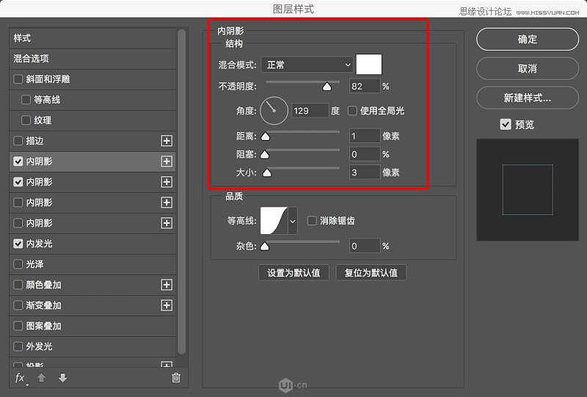The width and height of the screenshot is (587, 397).
Task: Click the 距离 field showing 1
Action: [365, 136]
